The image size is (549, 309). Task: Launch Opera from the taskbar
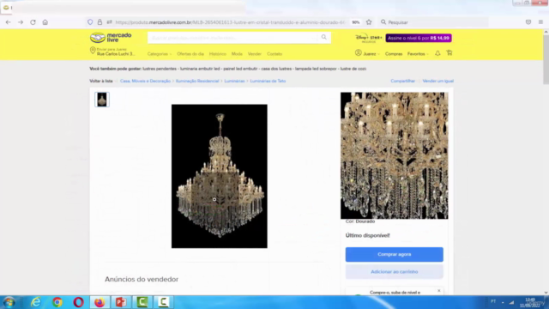78,302
